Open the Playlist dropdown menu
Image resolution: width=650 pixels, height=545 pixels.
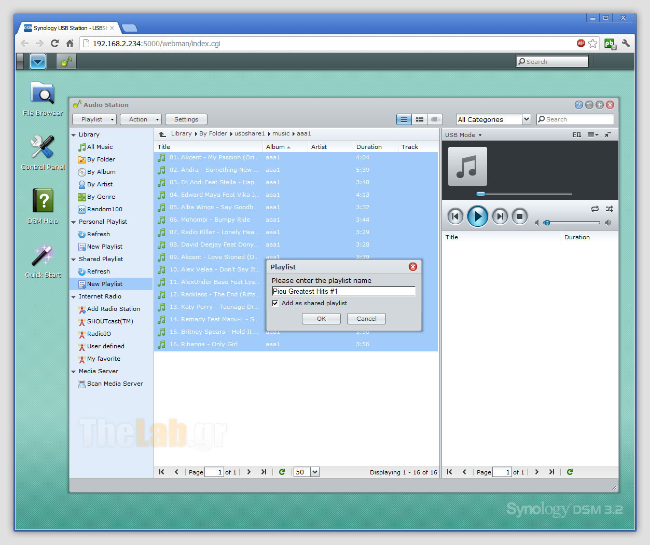tap(94, 119)
